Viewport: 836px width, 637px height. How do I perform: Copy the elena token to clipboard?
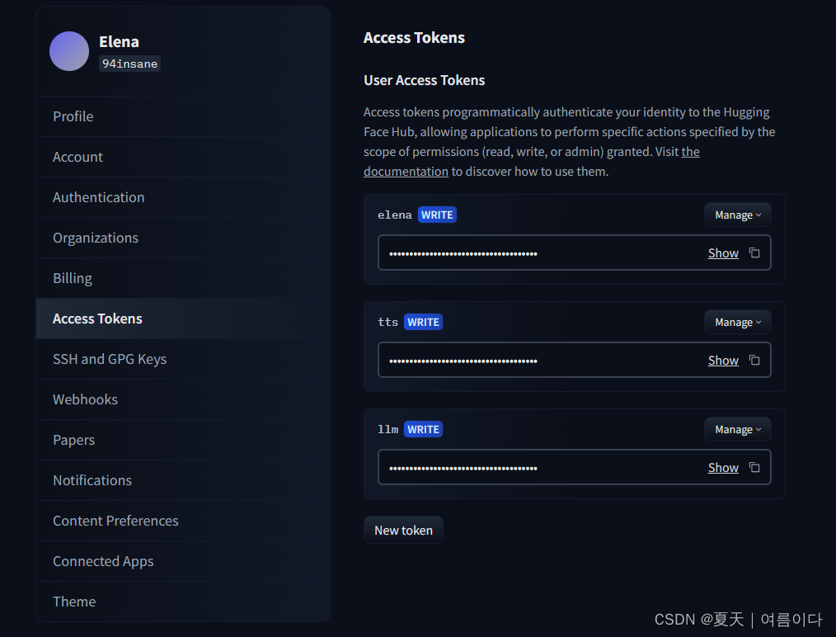pos(754,252)
